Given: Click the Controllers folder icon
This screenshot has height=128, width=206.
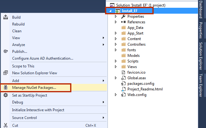Looking at the screenshot, I should 123,44.
